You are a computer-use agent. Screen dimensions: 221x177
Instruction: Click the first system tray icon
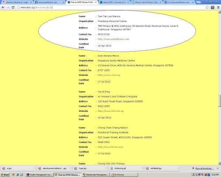(193, 175)
